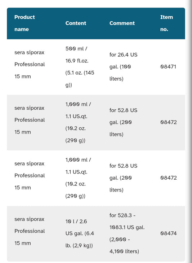The height and width of the screenshot is (263, 192).
Task: Click second 1,000 ml content cell
Action: click(x=78, y=178)
